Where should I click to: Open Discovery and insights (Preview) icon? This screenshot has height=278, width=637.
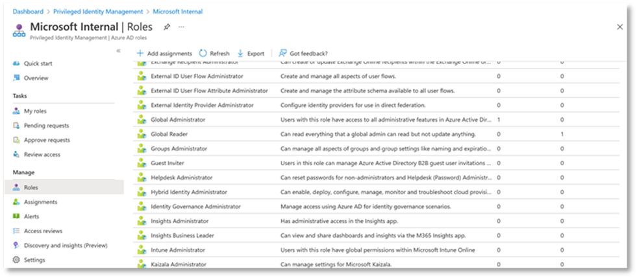(x=17, y=246)
